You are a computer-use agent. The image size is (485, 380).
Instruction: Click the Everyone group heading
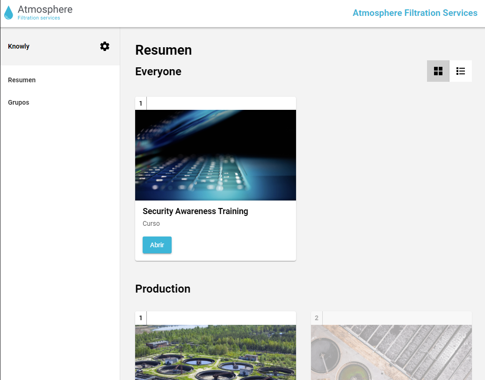(158, 72)
